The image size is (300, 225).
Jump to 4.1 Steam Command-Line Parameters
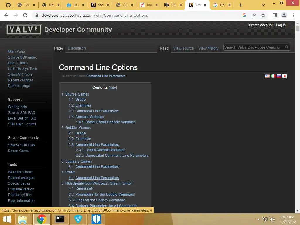tap(94, 178)
